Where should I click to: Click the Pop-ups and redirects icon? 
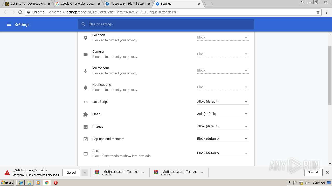pyautogui.click(x=86, y=139)
